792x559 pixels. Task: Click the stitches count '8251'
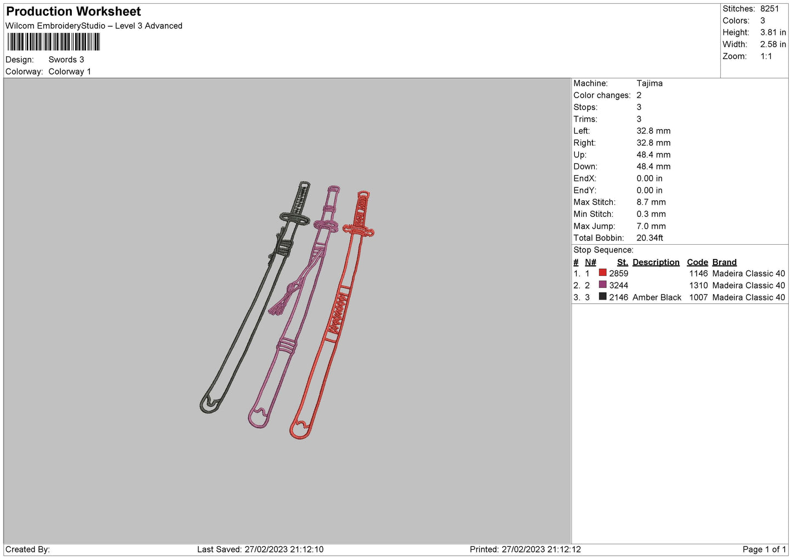[x=770, y=9]
